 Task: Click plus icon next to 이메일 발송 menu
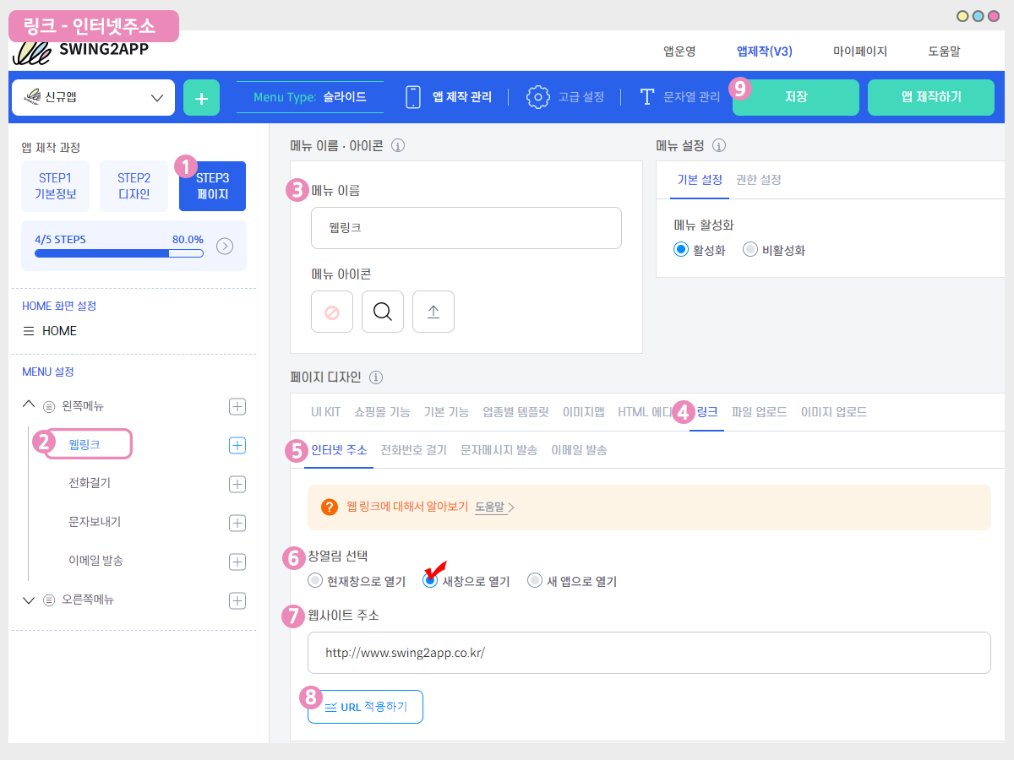click(237, 562)
